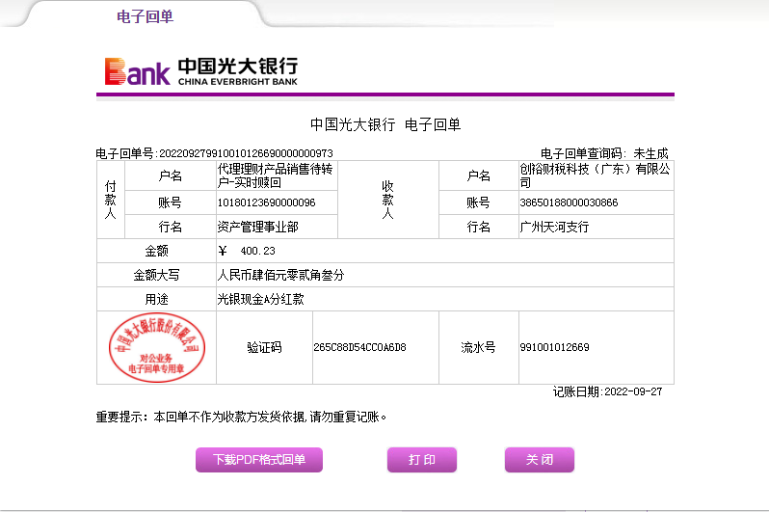Click the purpose text 光银现金A分红款

[260, 299]
